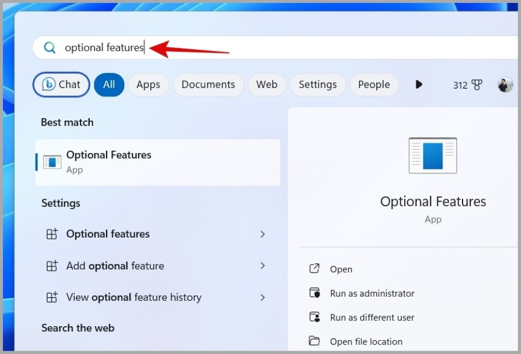Screen dimensions: 521x354
Task: Click the search box containing 'optional features'
Action: [276, 48]
